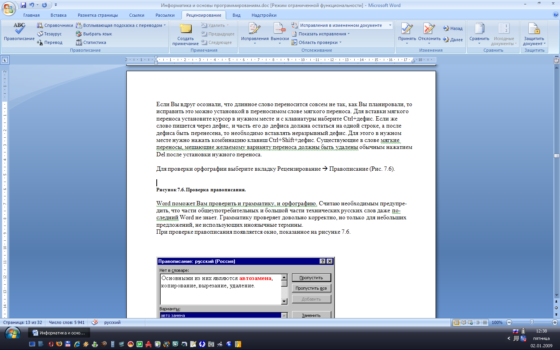Viewport: 560px width, 350px height.
Task: Switch to Вид tab
Action: [x=236, y=15]
